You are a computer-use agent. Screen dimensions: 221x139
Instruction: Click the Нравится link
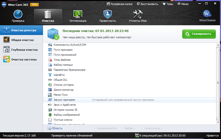coord(212,135)
